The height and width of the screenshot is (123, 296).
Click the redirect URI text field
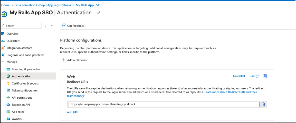pyautogui.click(x=164, y=104)
